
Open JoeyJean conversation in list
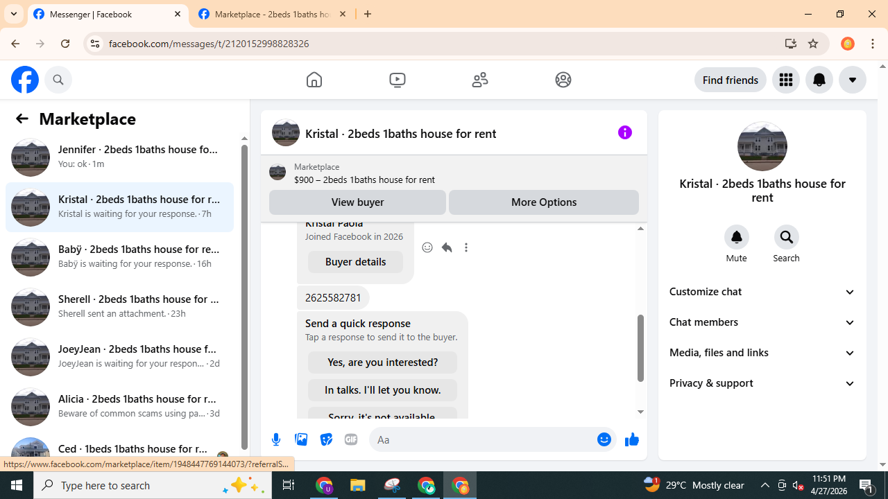coord(119,356)
